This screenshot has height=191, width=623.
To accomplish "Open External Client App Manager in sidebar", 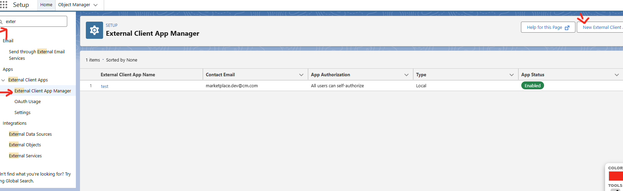I will coord(43,91).
